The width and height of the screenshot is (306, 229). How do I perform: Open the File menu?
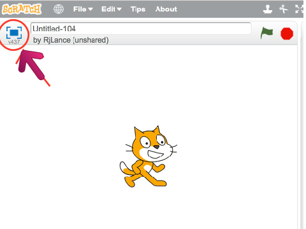(83, 9)
